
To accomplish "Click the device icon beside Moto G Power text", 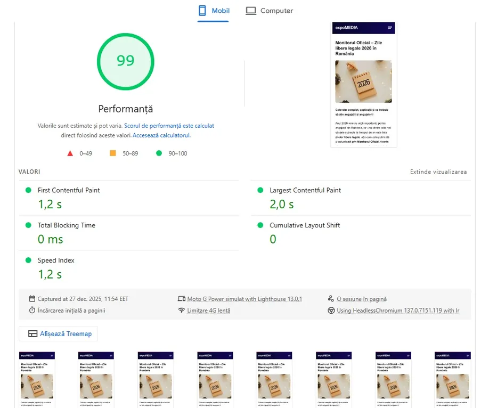I will (x=182, y=299).
